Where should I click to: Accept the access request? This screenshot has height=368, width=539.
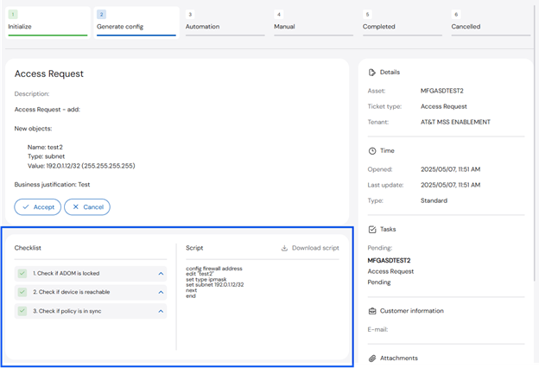(37, 207)
